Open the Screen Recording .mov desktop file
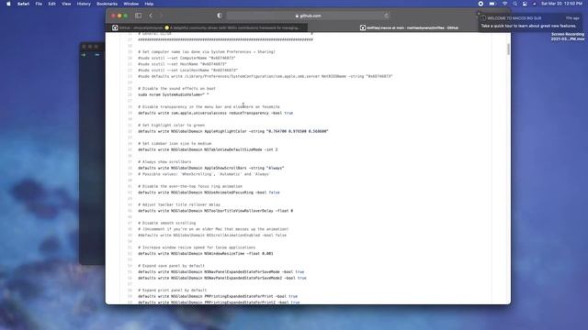 coord(568,37)
